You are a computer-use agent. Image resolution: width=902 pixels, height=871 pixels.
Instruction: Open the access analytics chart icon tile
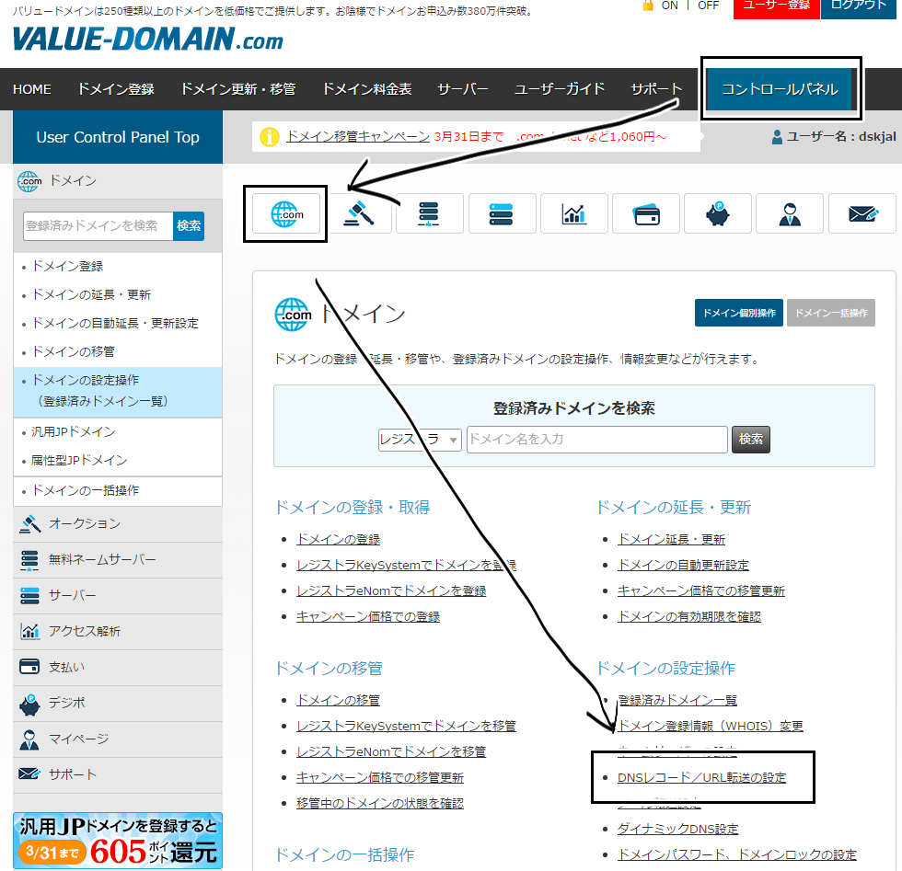(x=574, y=214)
